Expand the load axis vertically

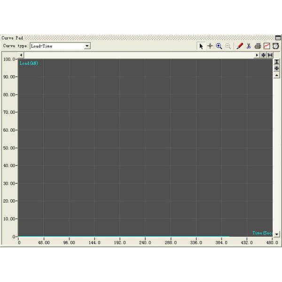(x=276, y=62)
